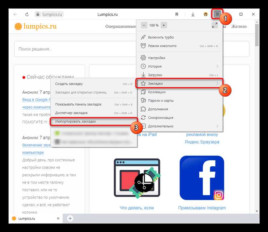Click the sync arrows icon
This screenshot has height=232, width=268.
(143, 118)
